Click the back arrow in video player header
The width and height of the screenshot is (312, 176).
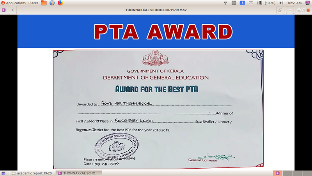[x=14, y=10]
